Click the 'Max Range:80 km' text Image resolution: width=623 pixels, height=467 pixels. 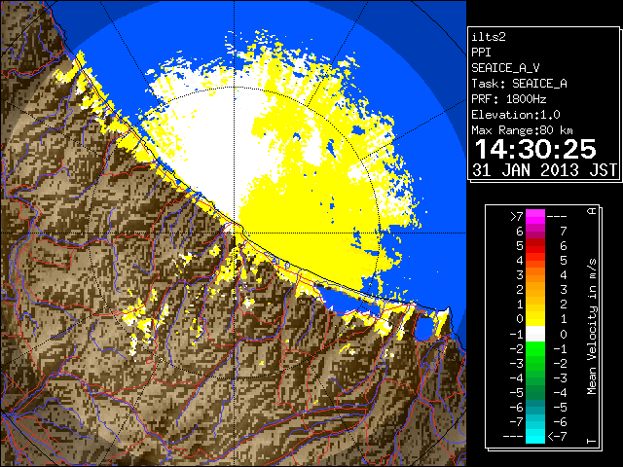[x=522, y=130]
